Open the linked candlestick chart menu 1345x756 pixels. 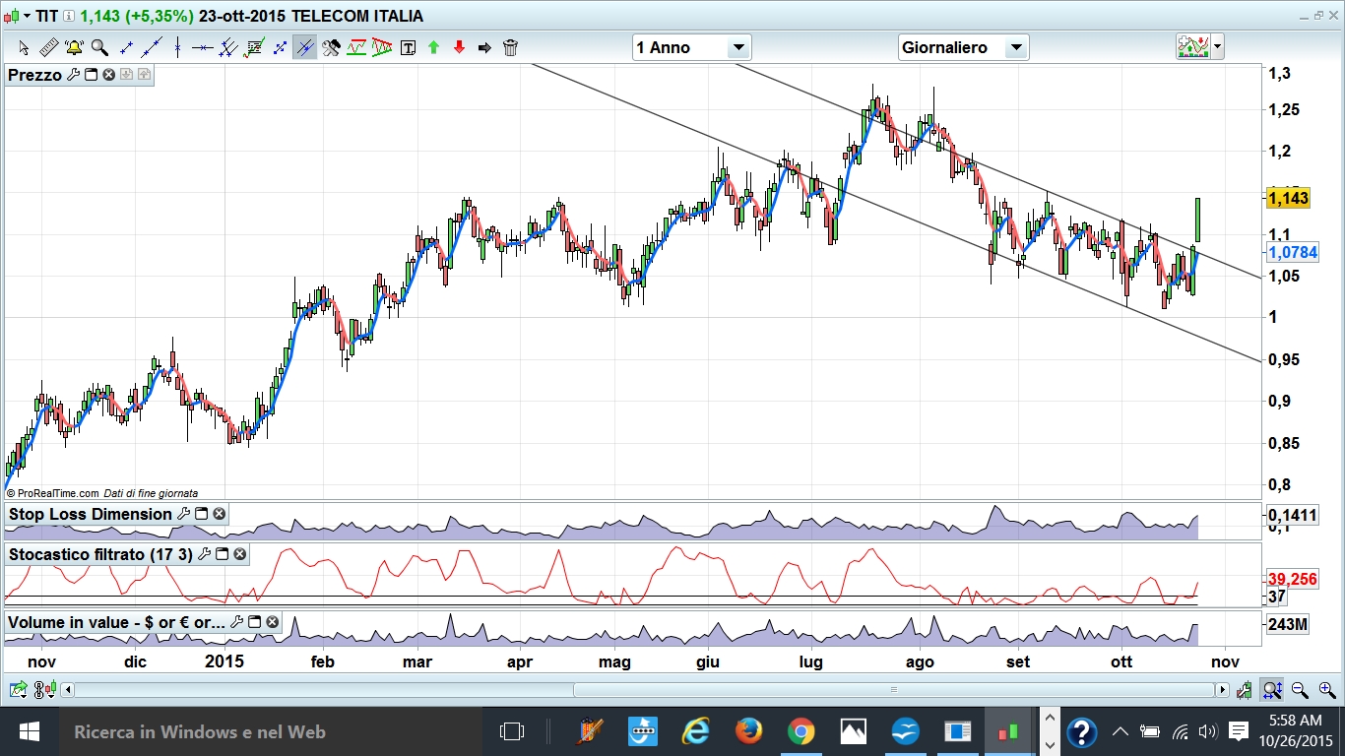tap(44, 690)
